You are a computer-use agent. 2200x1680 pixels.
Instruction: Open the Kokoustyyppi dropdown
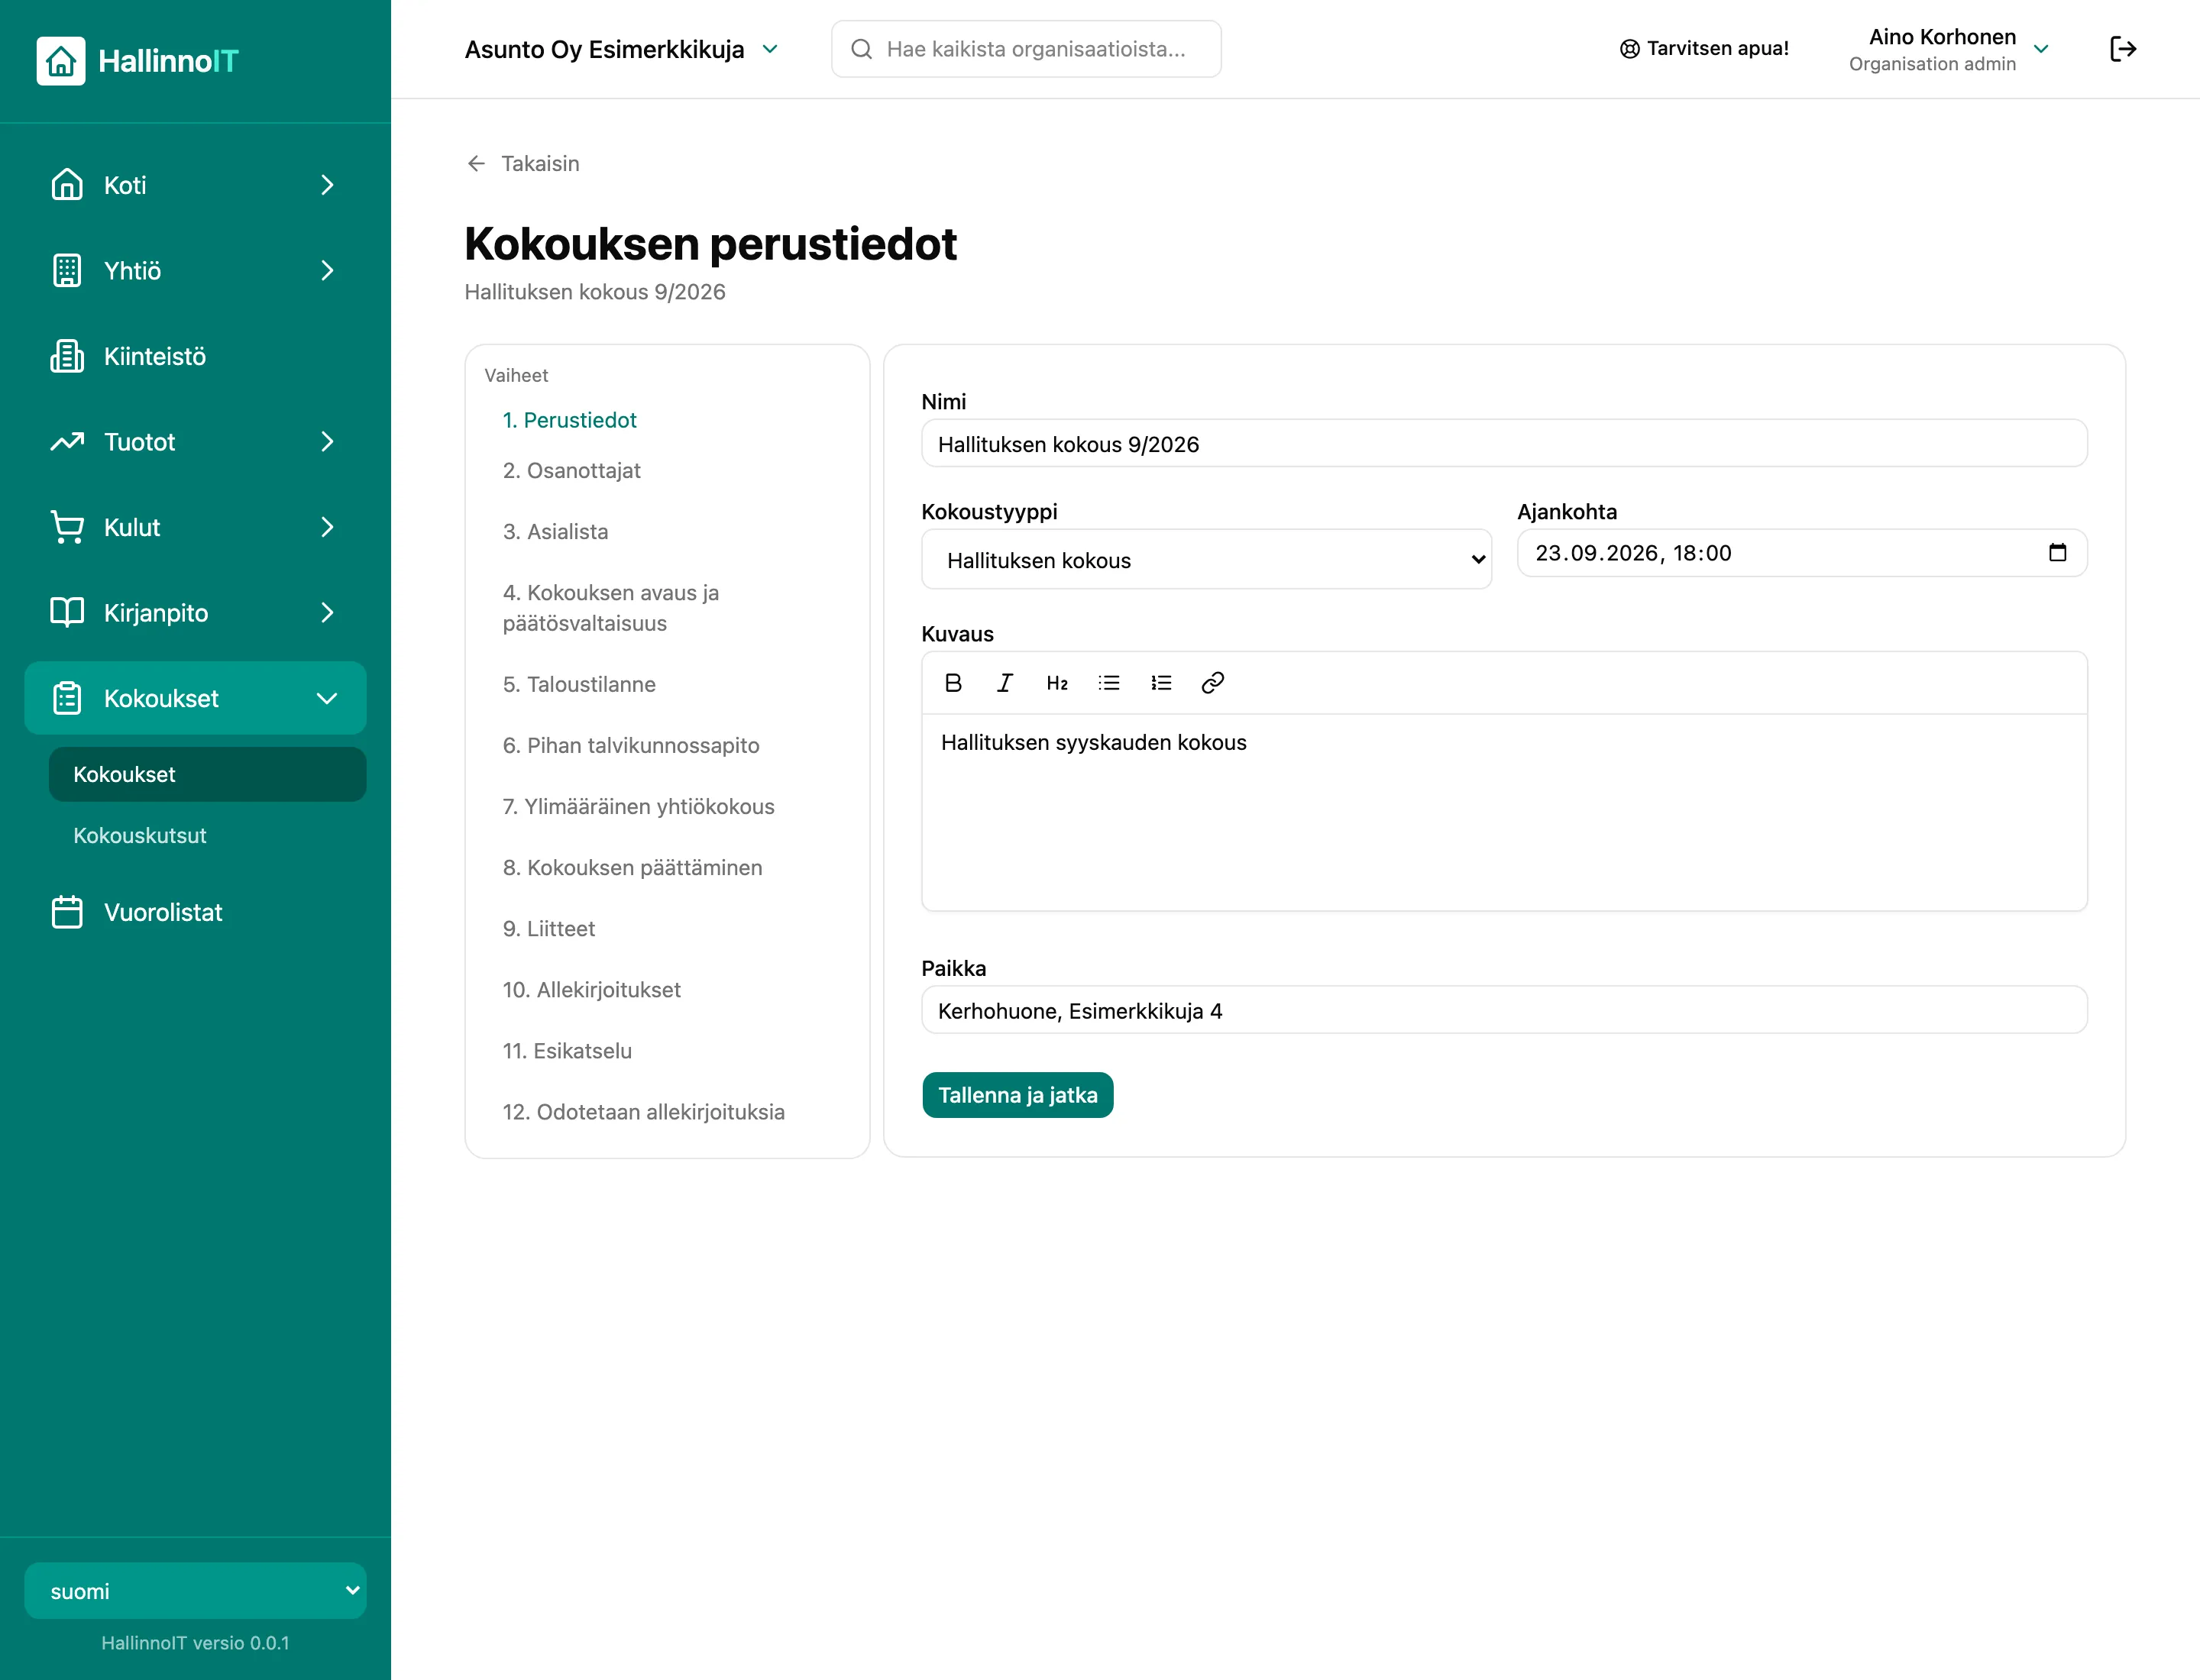tap(1205, 560)
